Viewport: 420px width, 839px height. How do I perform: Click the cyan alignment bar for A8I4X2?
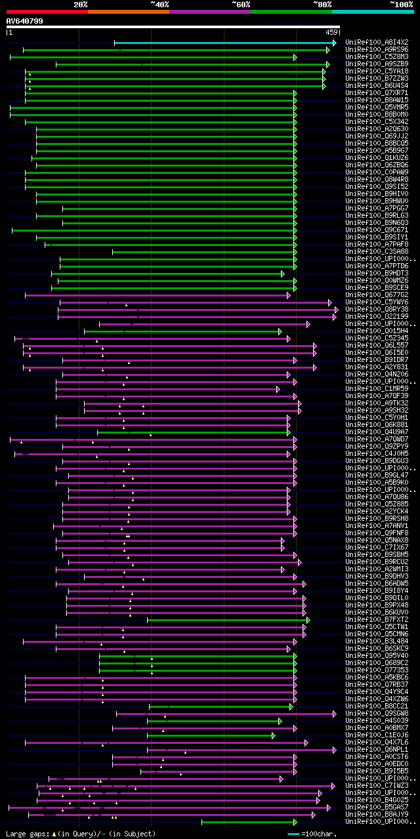(225, 43)
